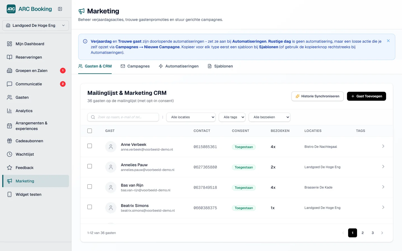Dismiss the blue info banner
The height and width of the screenshot is (251, 402).
[x=388, y=41]
